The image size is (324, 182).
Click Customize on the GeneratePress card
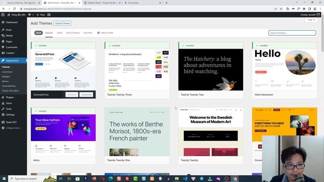click(86, 95)
